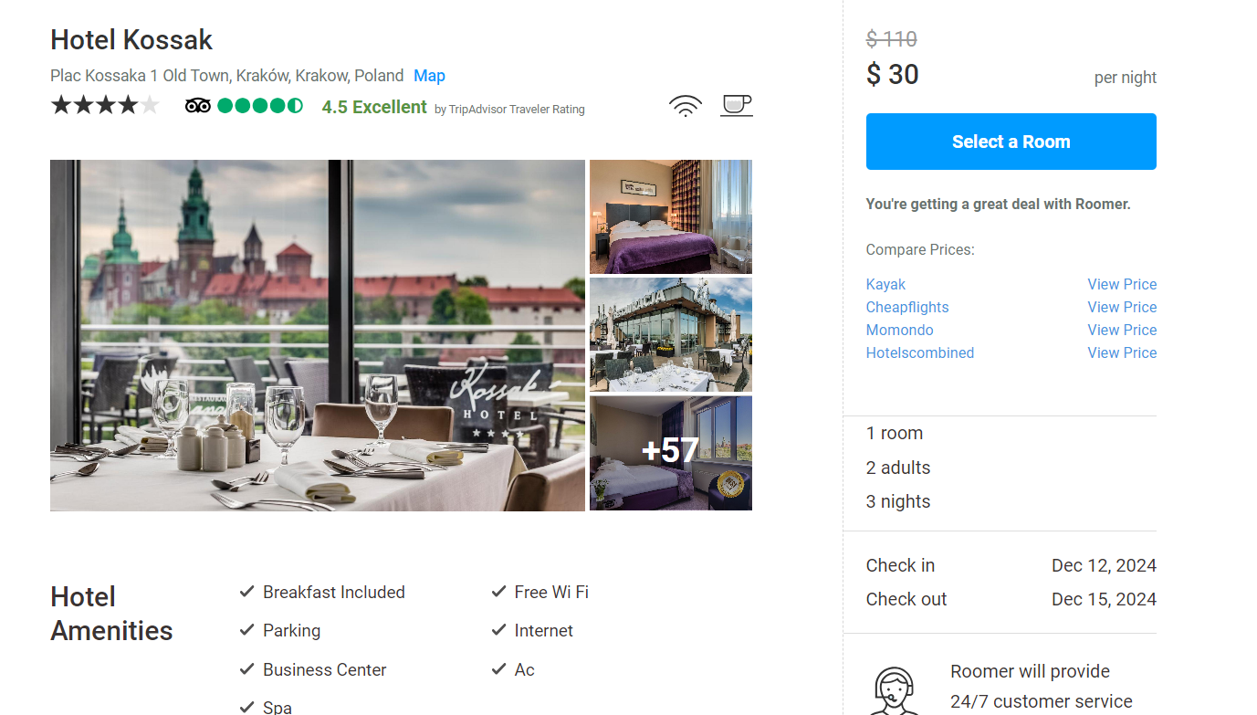Click the 4.5 Excellent rating text
Screen dimensions: 1257x715
374,107
